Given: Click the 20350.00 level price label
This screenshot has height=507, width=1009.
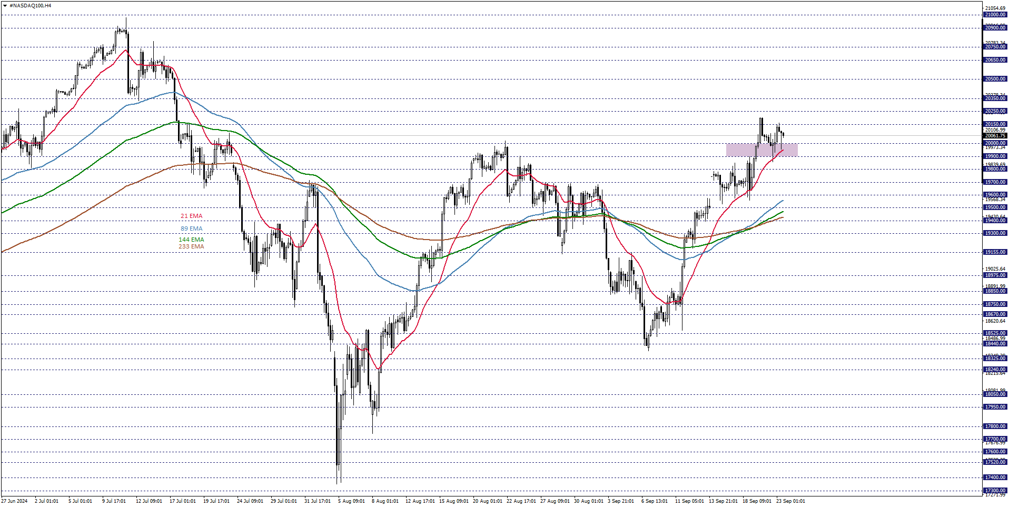Looking at the screenshot, I should 995,98.
